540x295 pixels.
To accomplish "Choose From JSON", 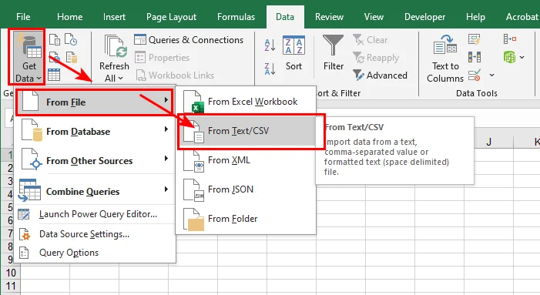I will (x=246, y=189).
